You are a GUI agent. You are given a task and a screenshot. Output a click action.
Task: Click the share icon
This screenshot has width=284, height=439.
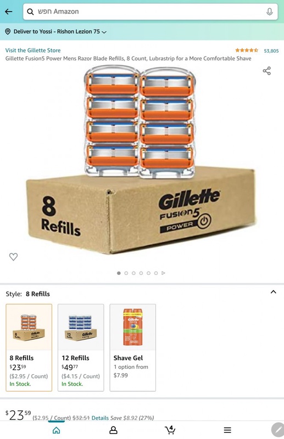point(266,71)
